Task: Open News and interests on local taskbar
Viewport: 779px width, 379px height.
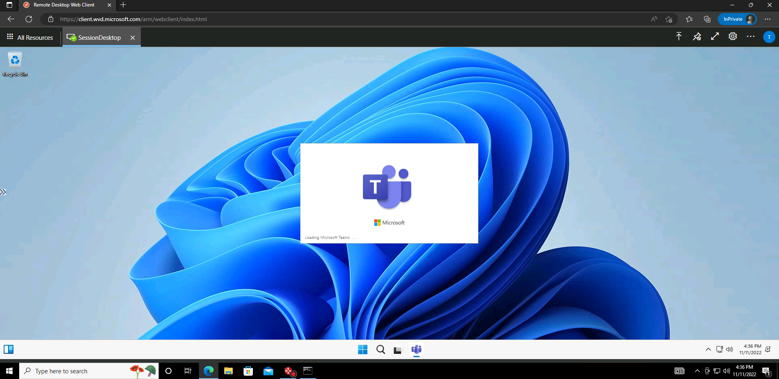Action: point(680,371)
